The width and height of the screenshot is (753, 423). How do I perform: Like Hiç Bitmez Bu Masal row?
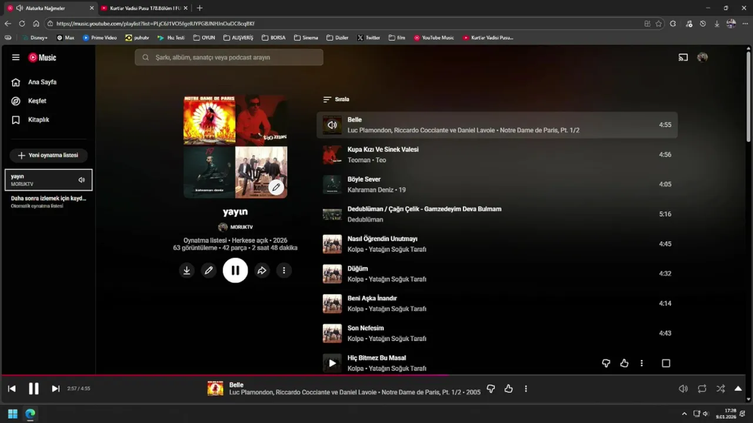(624, 363)
